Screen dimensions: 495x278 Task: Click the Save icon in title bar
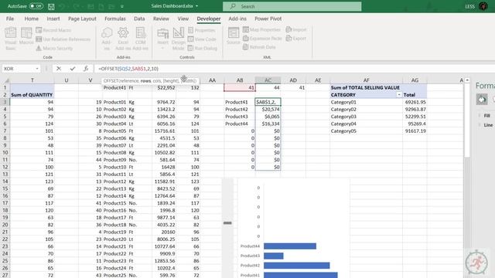coord(51,6)
